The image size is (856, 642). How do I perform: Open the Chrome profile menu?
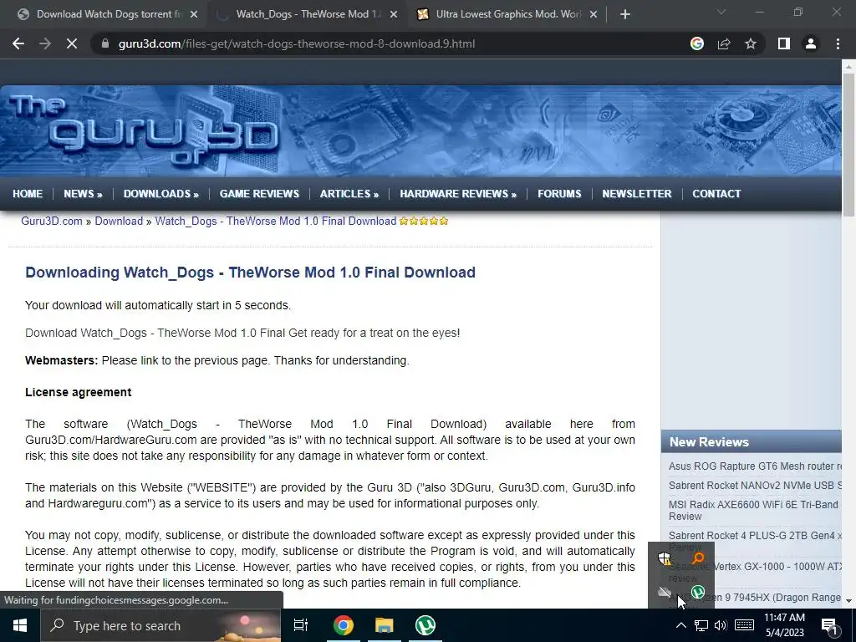[811, 43]
